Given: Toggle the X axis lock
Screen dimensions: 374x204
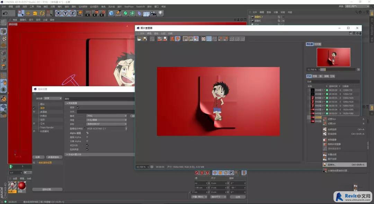Looking at the screenshot, I should 58,13.
